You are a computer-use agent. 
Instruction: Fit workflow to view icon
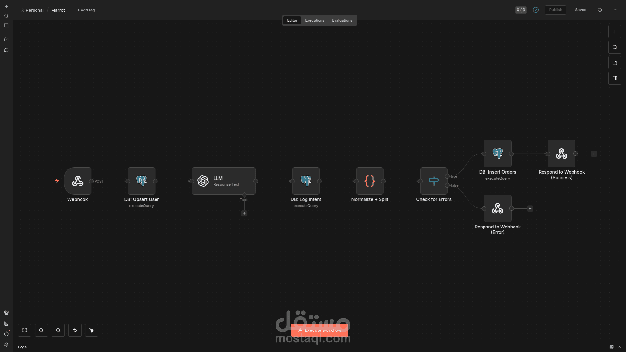coord(24,330)
